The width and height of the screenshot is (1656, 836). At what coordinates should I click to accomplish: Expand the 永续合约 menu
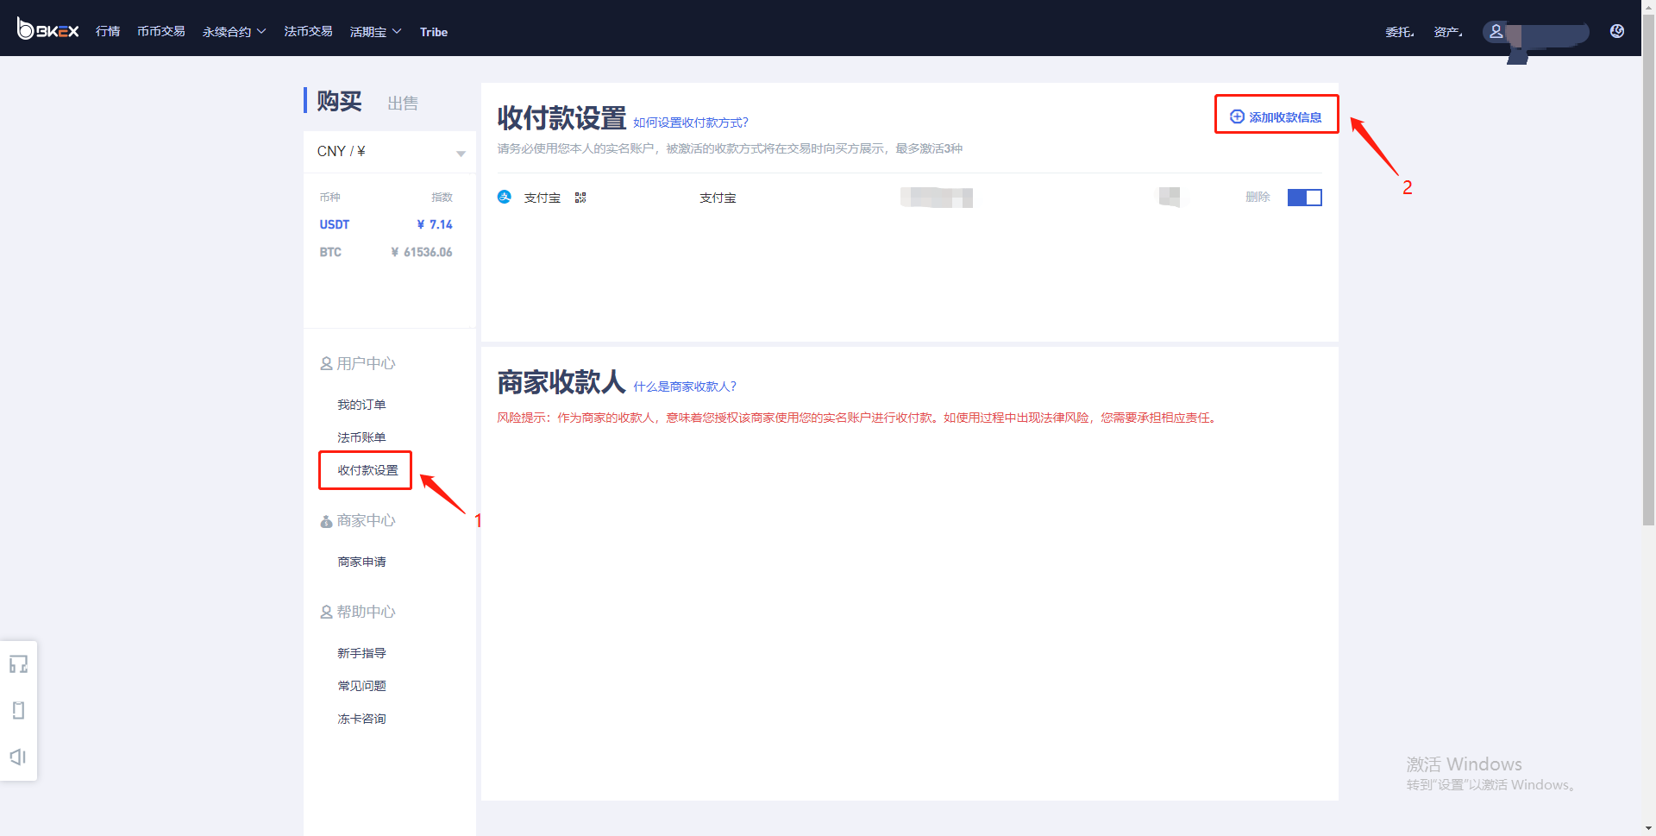(235, 32)
